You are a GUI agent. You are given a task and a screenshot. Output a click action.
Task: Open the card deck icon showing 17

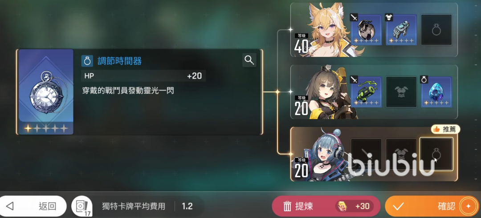[x=82, y=206]
